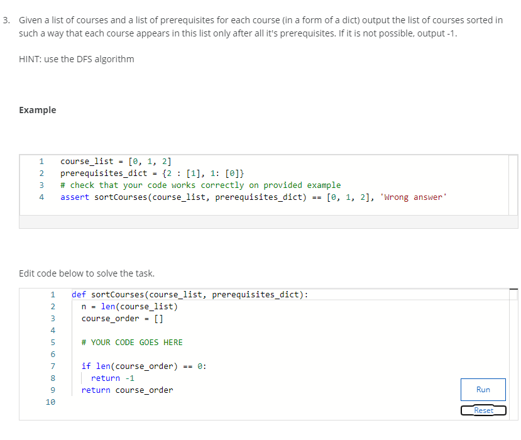
Task: Reset the code editor contents
Action: pyautogui.click(x=483, y=410)
